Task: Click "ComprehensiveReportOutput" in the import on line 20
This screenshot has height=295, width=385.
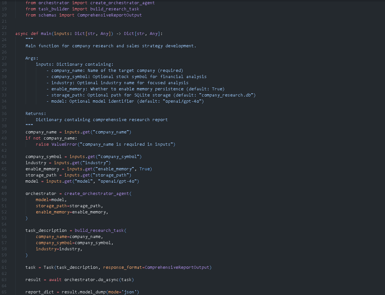Action: [109, 15]
